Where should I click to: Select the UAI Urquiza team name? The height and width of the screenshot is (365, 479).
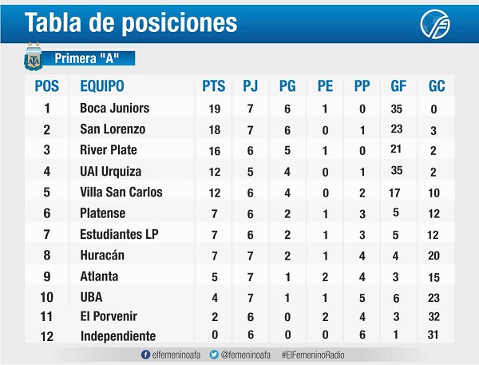point(110,170)
